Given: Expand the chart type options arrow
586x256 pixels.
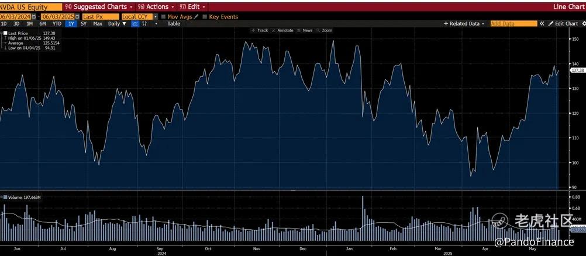Looking at the screenshot, I should point(156,23).
